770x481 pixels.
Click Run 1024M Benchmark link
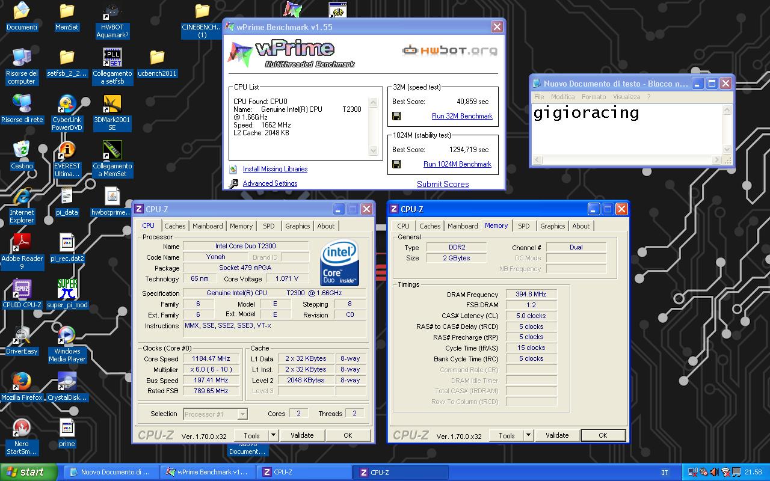tap(458, 164)
